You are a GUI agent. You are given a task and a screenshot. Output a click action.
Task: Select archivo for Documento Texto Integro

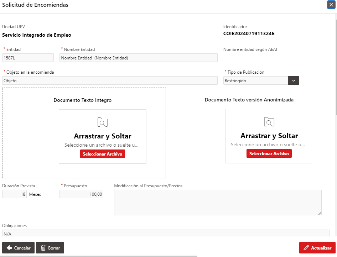(103, 154)
